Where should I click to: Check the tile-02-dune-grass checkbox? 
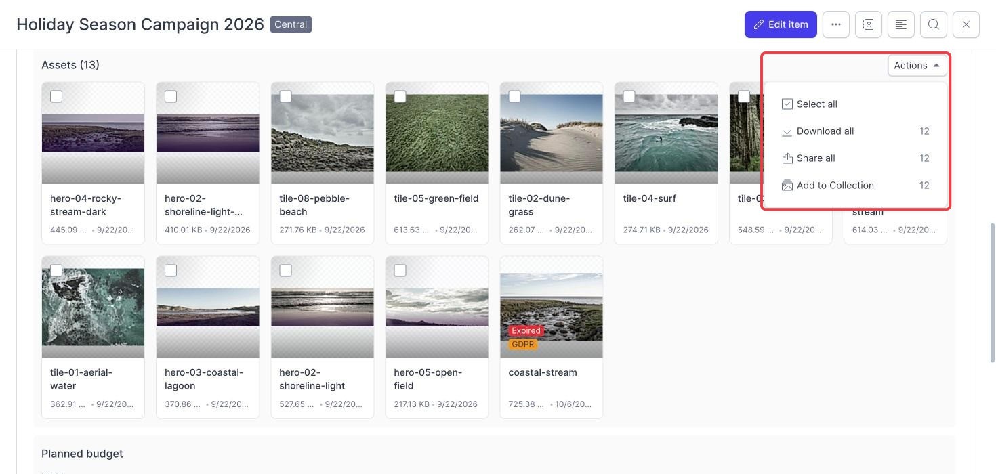click(515, 97)
